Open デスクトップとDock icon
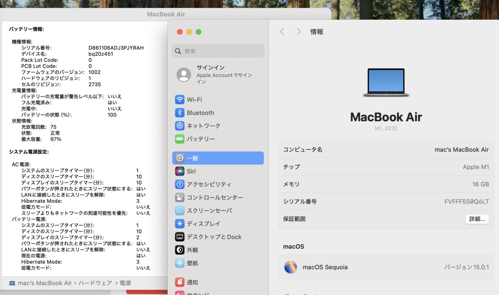 click(180, 237)
